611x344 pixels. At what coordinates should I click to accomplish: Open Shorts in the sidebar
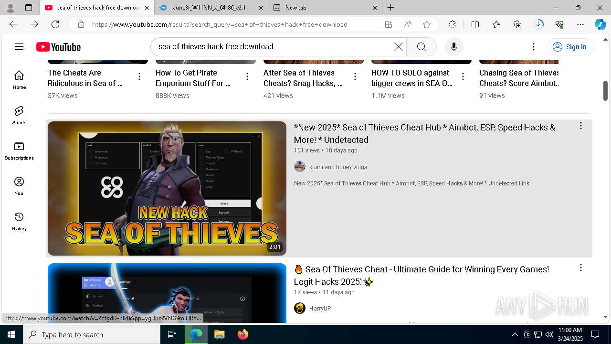tap(19, 115)
